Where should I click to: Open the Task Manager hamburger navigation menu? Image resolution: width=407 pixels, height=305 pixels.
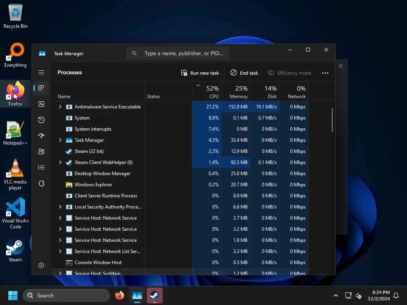click(x=41, y=72)
